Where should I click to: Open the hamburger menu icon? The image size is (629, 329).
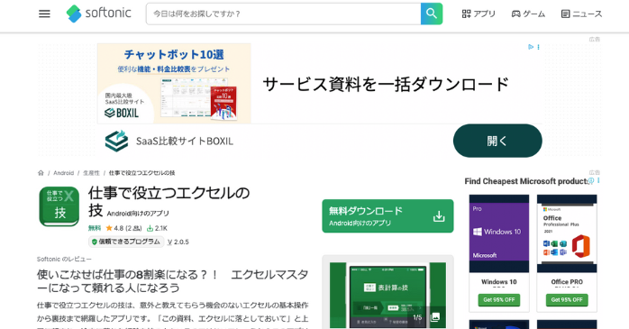pos(44,14)
